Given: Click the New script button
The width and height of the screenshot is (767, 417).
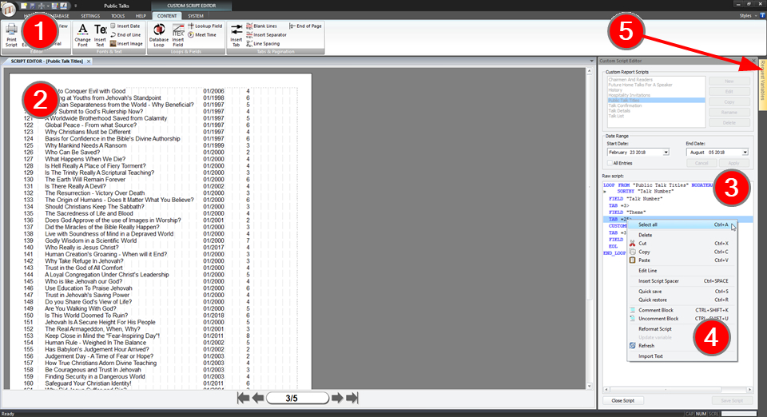Looking at the screenshot, I should click(x=729, y=81).
